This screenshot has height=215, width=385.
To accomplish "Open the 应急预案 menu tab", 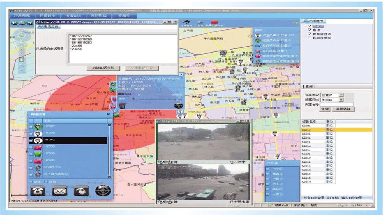I will point(23,16).
